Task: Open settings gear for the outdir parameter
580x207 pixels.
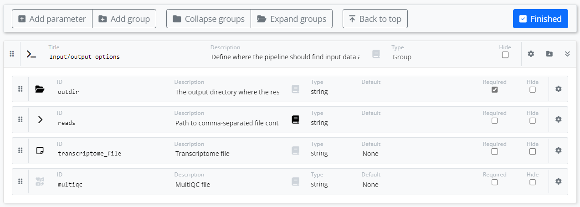Action: tap(558, 89)
